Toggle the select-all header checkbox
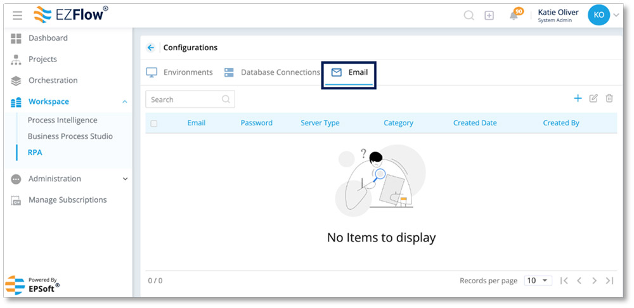The image size is (634, 308). 153,124
